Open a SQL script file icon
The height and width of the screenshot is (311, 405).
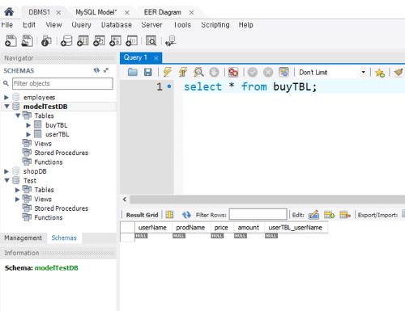(27, 41)
